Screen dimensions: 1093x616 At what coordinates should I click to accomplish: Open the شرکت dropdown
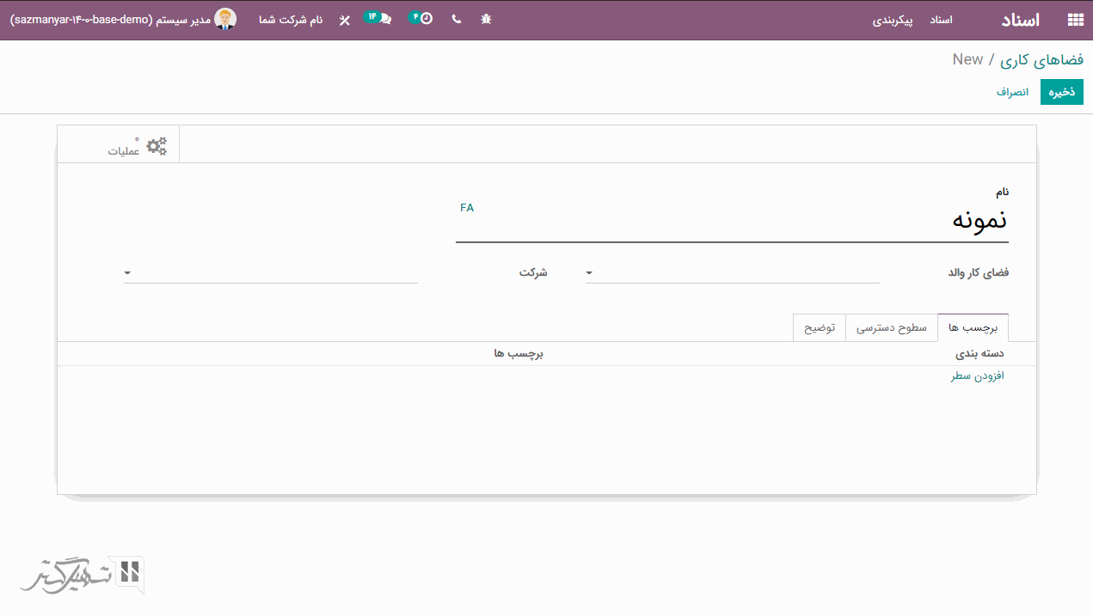pyautogui.click(x=271, y=273)
